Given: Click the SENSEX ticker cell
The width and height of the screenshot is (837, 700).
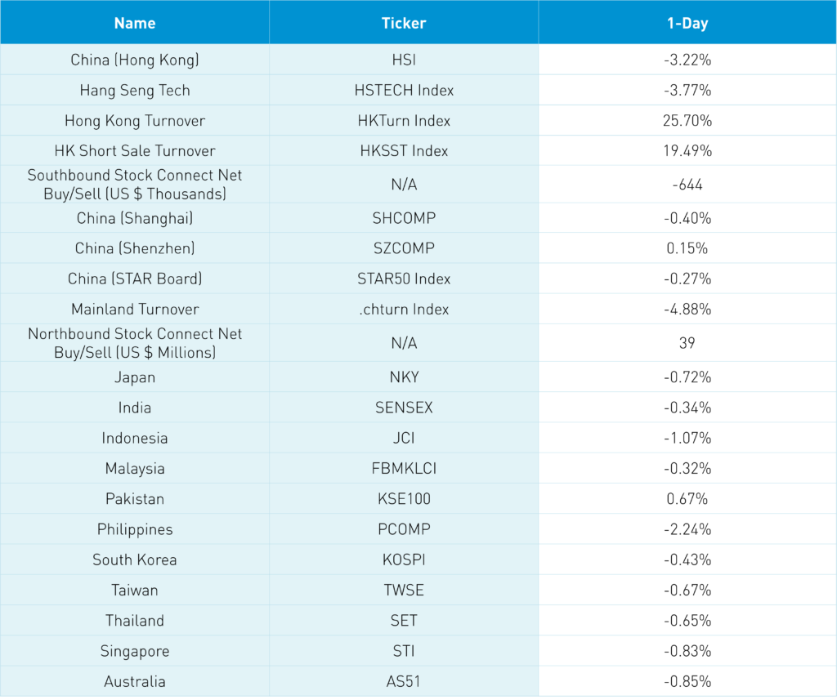Looking at the screenshot, I should [404, 408].
